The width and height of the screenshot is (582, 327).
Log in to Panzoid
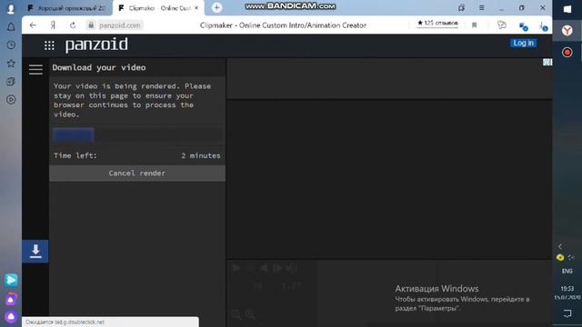coord(524,43)
